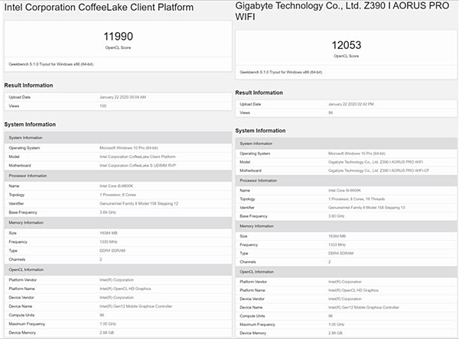Click Memory Information section header in CoffeeLake result
This screenshot has width=459, height=339.
[118, 223]
